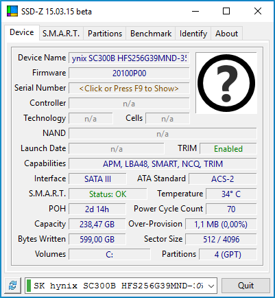Viewport: 275px width, 298px height.
Task: Click the Volumes value C:
Action: 110,255
